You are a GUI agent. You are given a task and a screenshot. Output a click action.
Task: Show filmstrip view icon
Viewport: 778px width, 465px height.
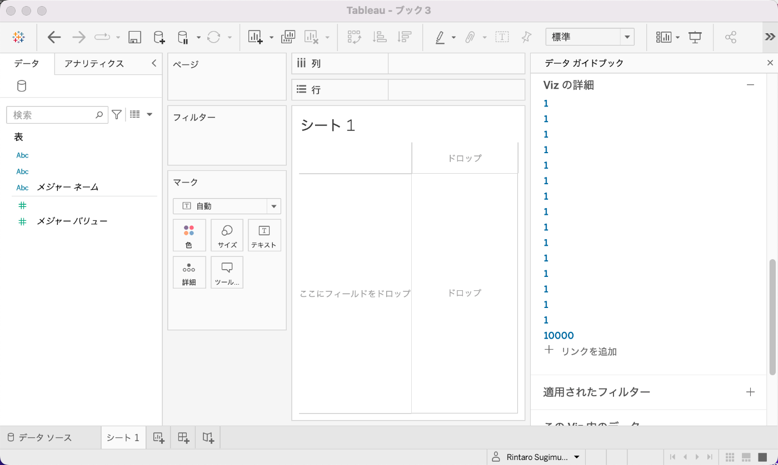pos(747,457)
